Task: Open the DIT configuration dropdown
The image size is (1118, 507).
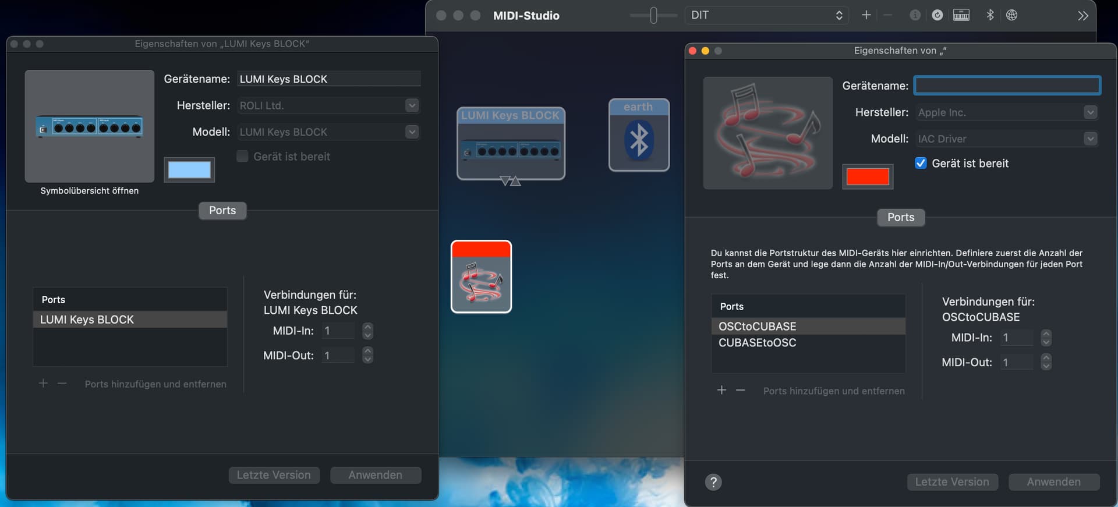Action: point(767,15)
